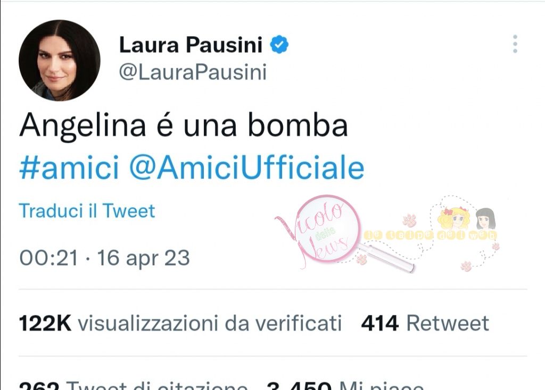Click the blonde cartoon girl face
This screenshot has height=390, width=545.
click(454, 218)
